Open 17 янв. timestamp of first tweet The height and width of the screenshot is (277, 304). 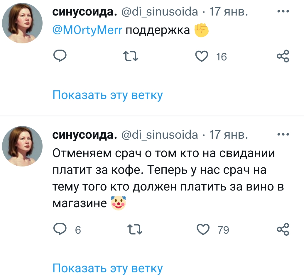(228, 12)
